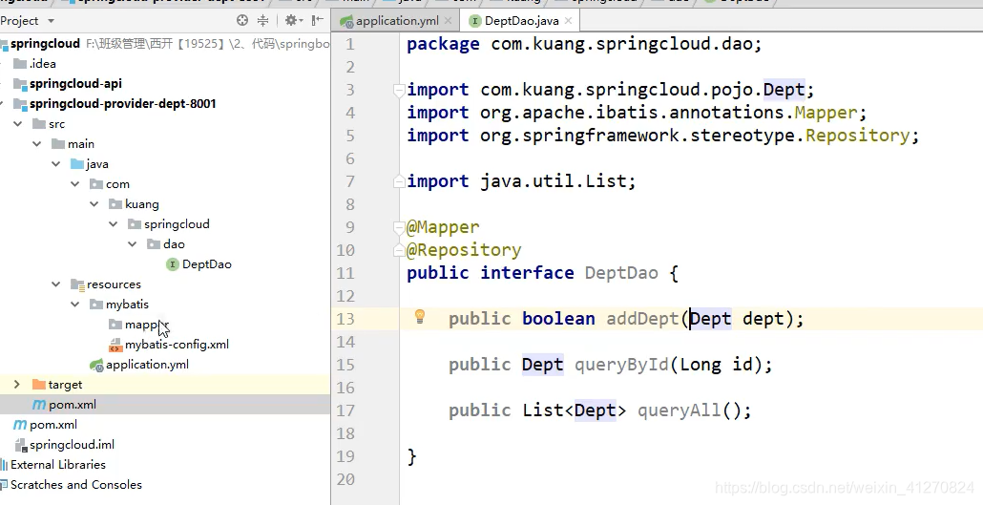983x505 pixels.
Task: Select the highlighted module pom.xml
Action: click(x=73, y=405)
